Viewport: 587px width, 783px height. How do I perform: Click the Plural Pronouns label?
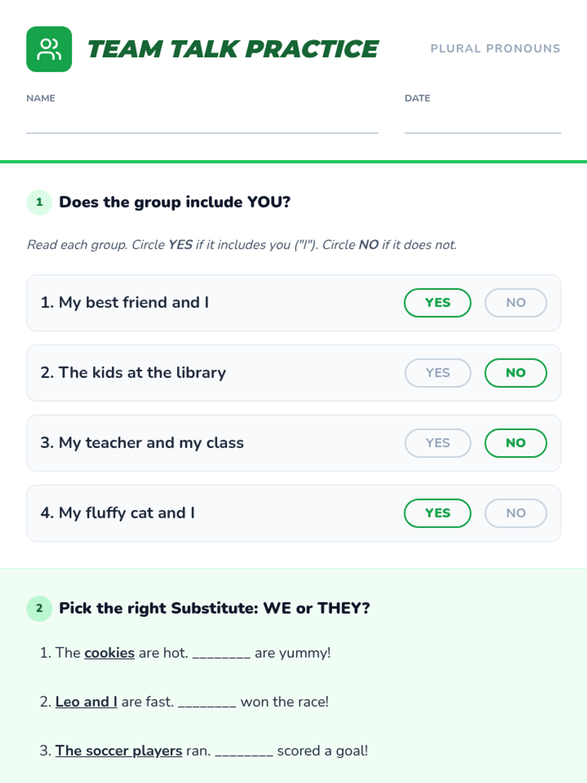(x=495, y=48)
